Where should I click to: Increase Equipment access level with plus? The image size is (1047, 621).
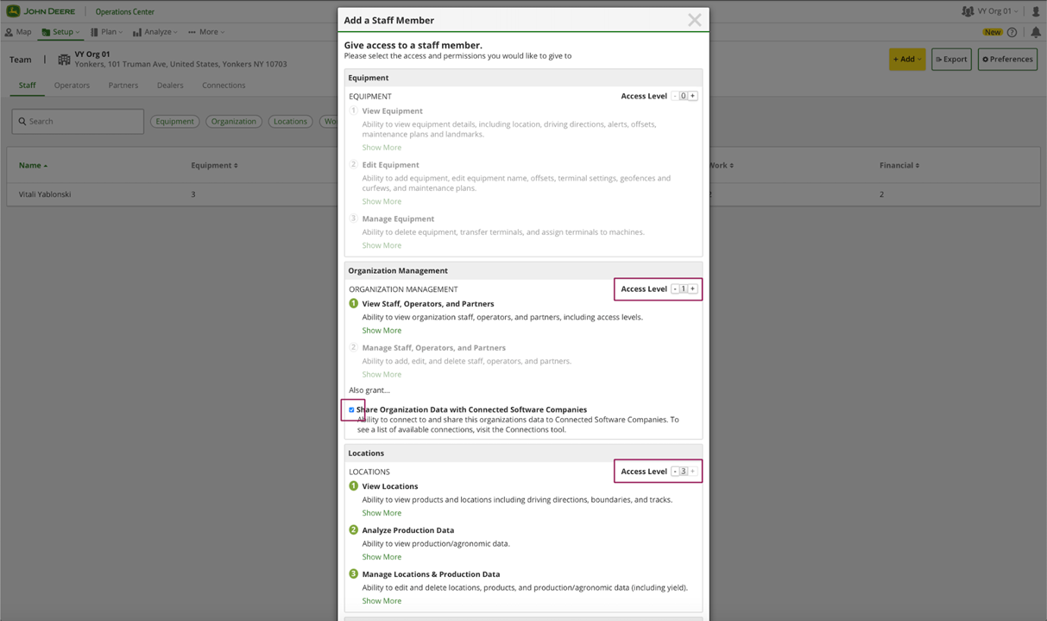click(x=692, y=96)
